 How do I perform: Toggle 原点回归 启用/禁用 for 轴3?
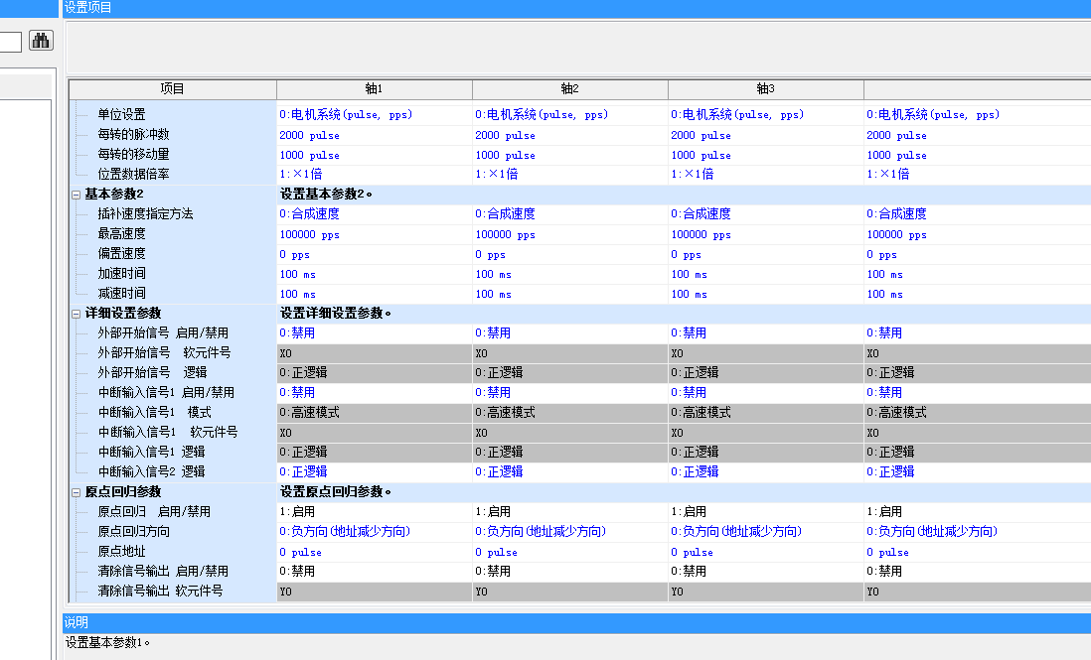pyautogui.click(x=765, y=512)
